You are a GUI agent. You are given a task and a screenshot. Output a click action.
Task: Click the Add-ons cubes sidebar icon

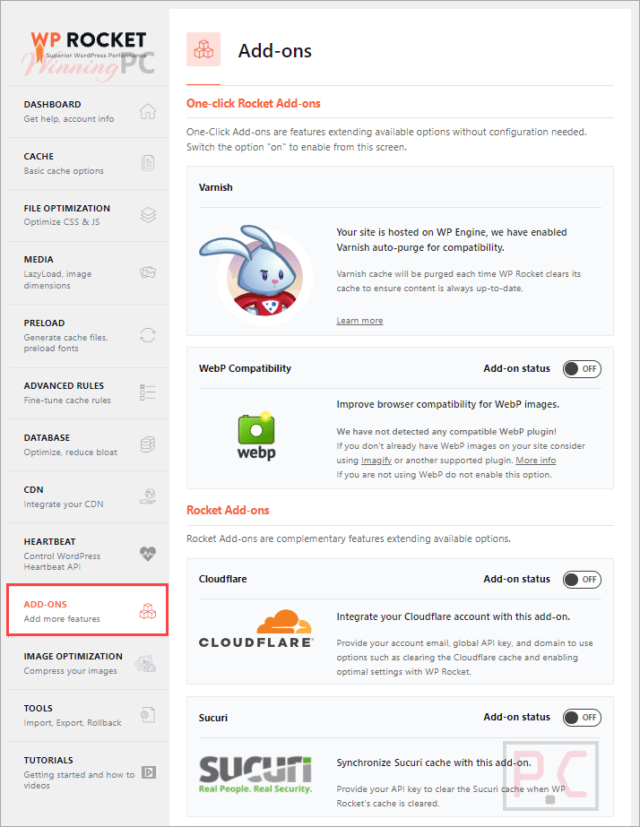pyautogui.click(x=148, y=611)
